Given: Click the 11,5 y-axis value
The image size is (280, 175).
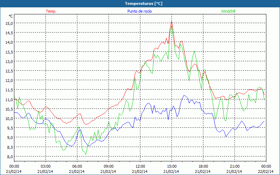Looking at the screenshot, I should coord(9,90).
